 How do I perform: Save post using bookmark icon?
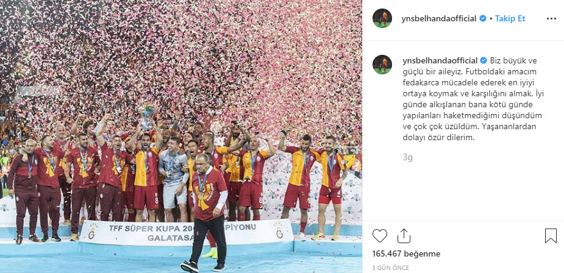[551, 236]
